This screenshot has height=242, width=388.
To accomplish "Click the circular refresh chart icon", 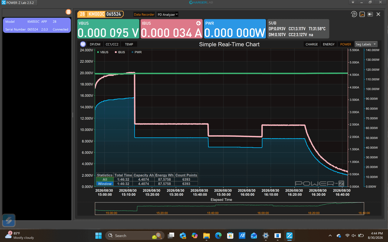I will [x=354, y=14].
